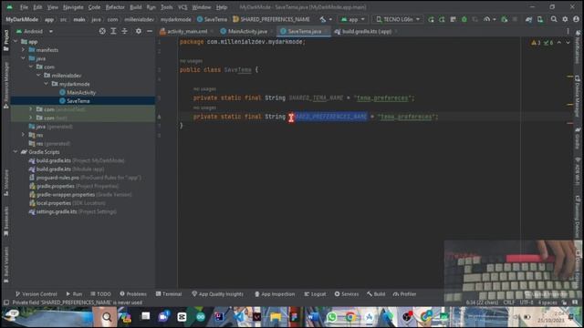Collapse the app module tree node
This screenshot has width=584, height=328.
(x=16, y=42)
